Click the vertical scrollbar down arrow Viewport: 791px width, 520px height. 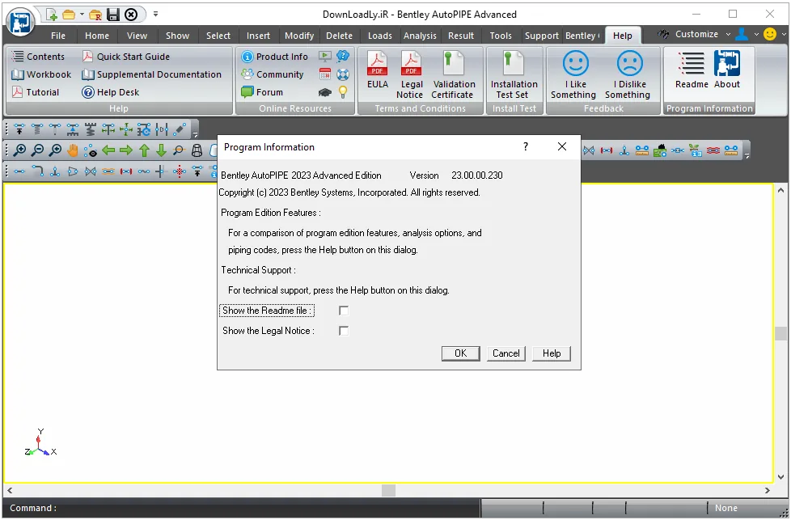pyautogui.click(x=781, y=477)
